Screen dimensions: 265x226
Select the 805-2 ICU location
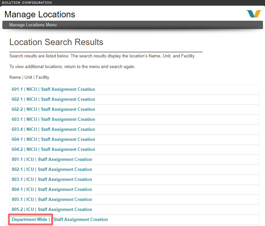(x=52, y=209)
